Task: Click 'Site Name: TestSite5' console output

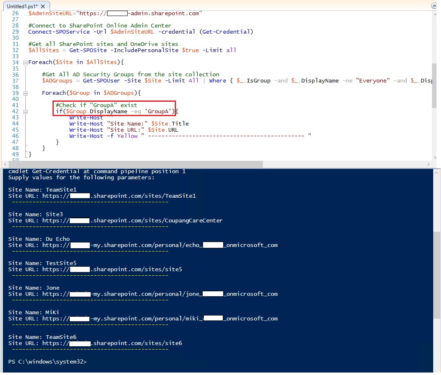Action: (x=43, y=263)
